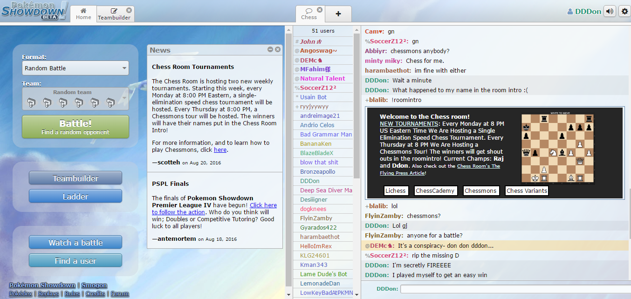Open the Replays footer link
Viewport: 631px width, 299px height.
click(48, 294)
